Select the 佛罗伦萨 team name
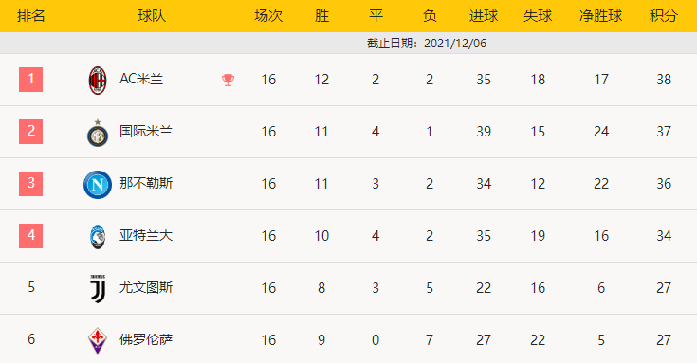This screenshot has height=363, width=697. click(x=146, y=339)
